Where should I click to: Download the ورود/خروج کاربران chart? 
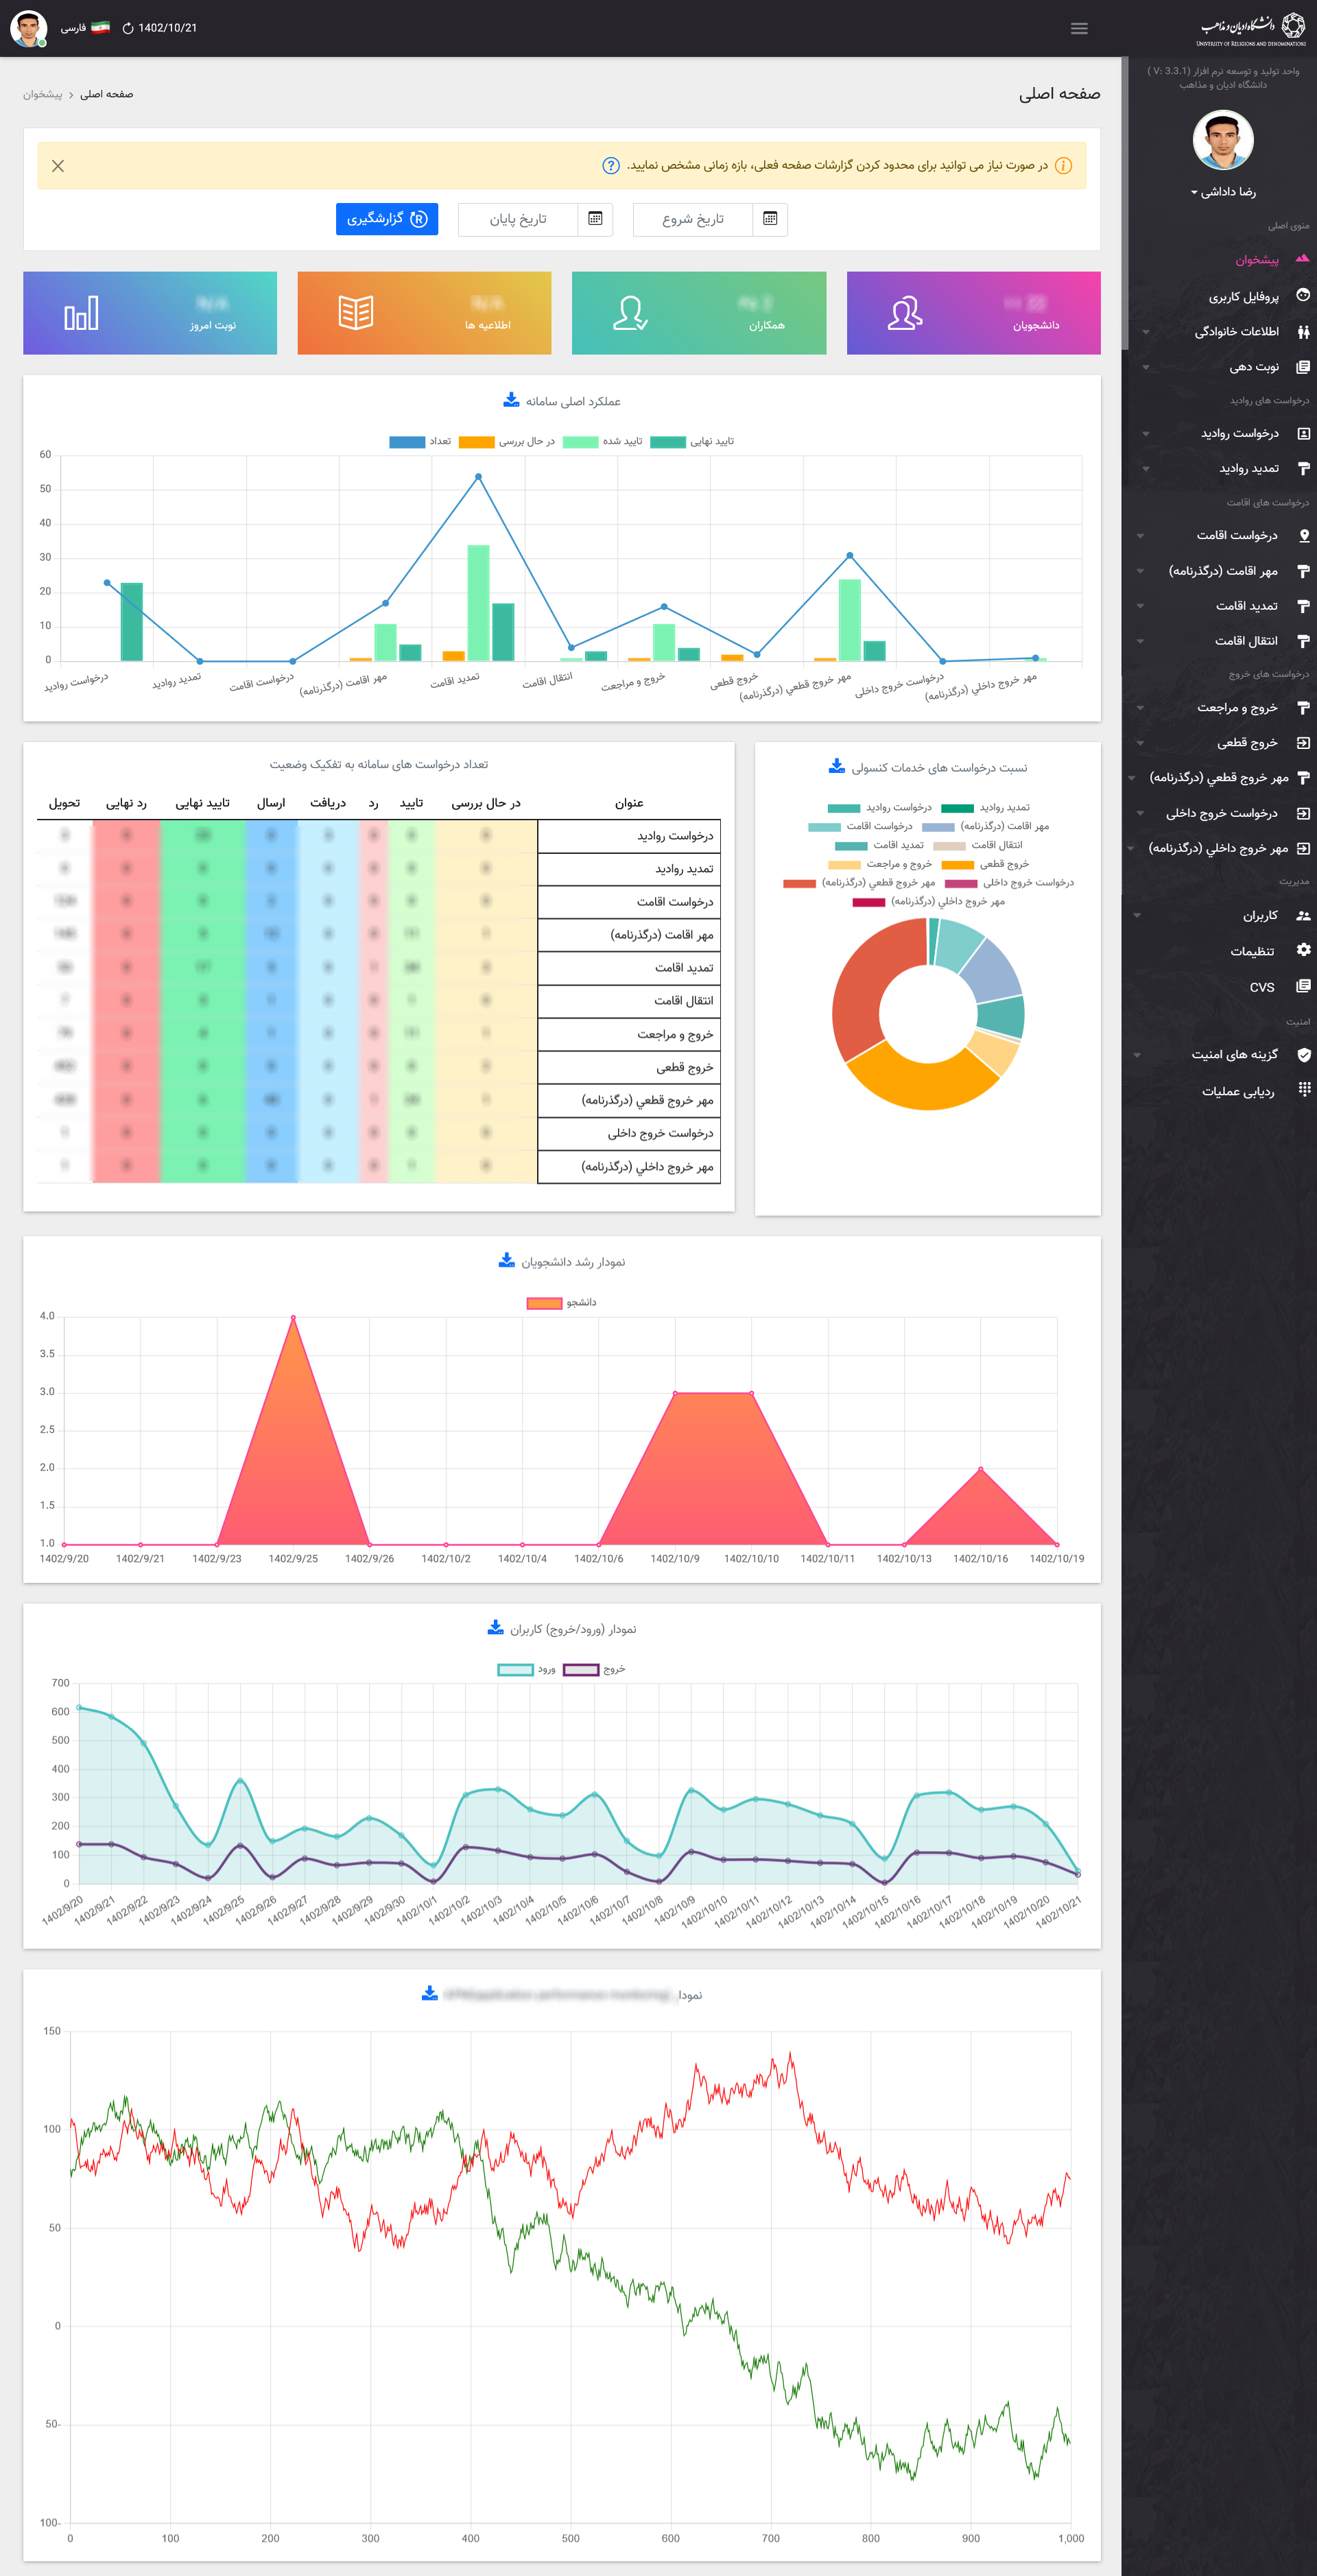tap(495, 1628)
